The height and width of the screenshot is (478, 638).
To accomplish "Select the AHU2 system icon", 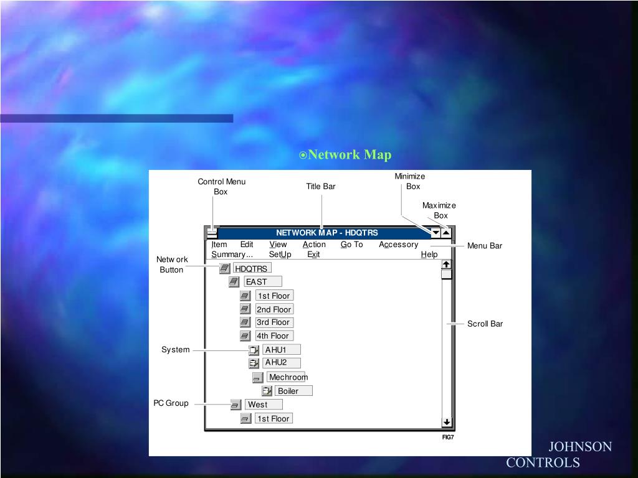I will click(253, 362).
